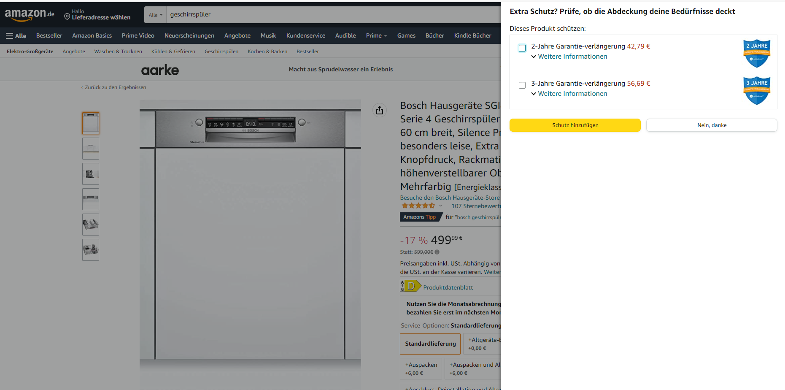The height and width of the screenshot is (390, 785).
Task: Tick the 2-Jahre Garantie-verlängerung checkbox
Action: click(x=522, y=48)
